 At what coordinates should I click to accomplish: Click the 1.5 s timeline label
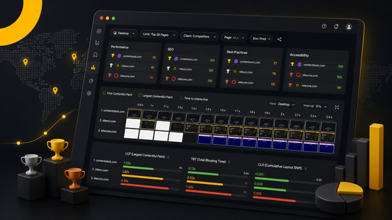208,109
